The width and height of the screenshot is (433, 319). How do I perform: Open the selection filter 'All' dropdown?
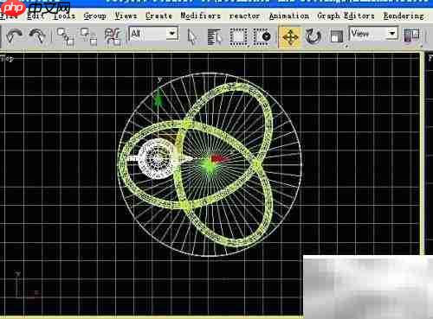click(x=153, y=34)
